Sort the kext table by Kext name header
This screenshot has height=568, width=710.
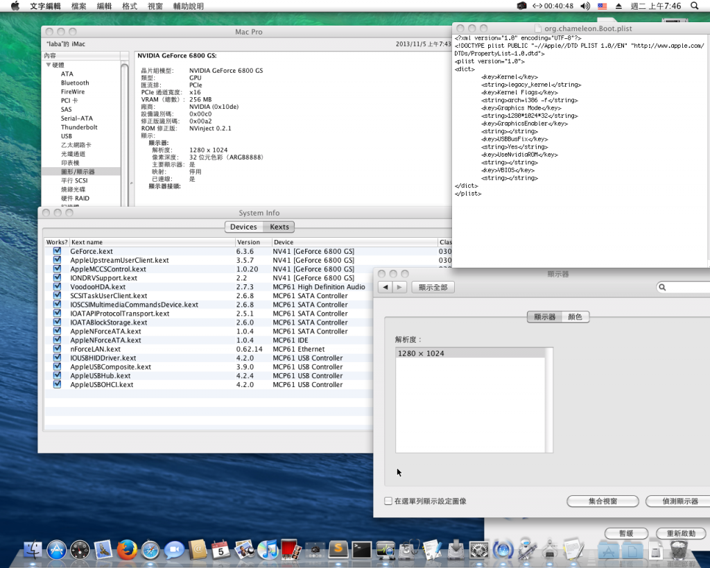[152, 242]
